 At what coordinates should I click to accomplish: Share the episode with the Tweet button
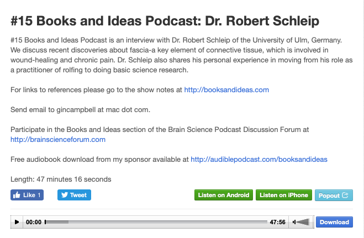(74, 195)
